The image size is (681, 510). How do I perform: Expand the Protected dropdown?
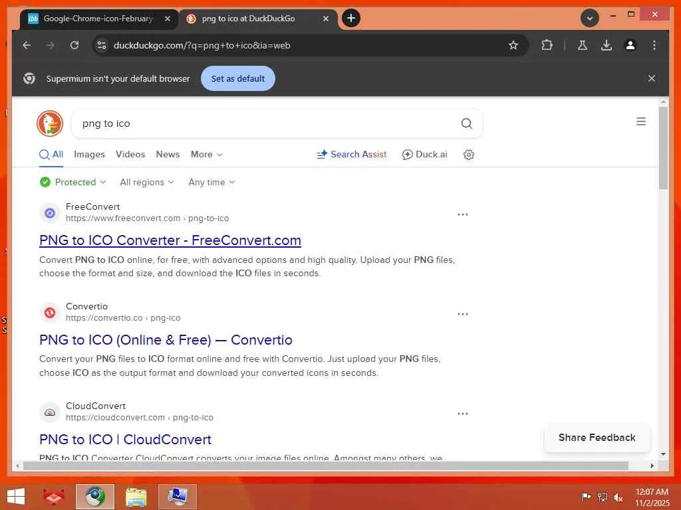click(73, 182)
